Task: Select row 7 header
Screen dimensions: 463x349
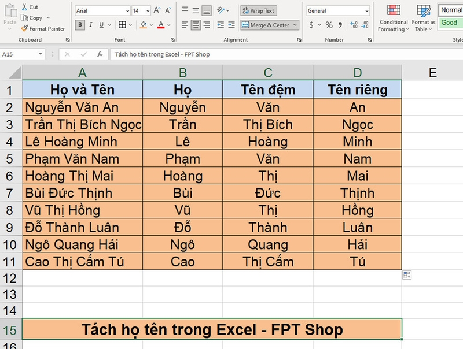Action: (10, 193)
